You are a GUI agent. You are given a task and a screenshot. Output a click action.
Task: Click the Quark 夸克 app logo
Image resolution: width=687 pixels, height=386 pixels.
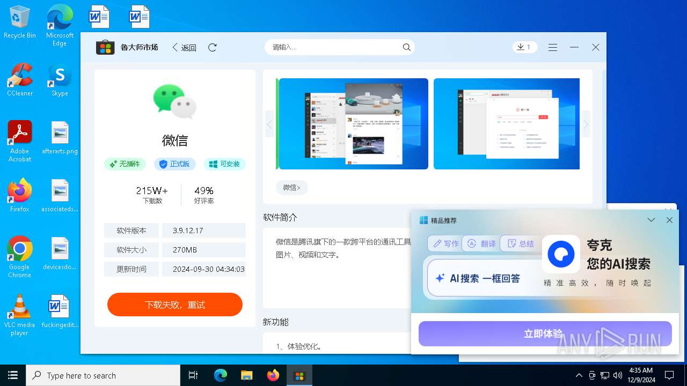561,254
